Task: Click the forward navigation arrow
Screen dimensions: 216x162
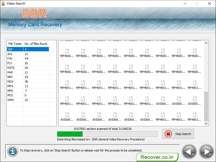Action: [x=206, y=151]
